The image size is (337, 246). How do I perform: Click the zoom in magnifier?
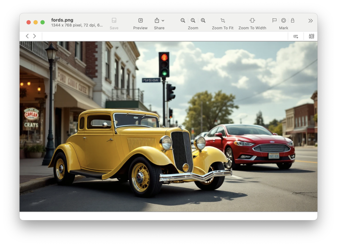tap(203, 20)
